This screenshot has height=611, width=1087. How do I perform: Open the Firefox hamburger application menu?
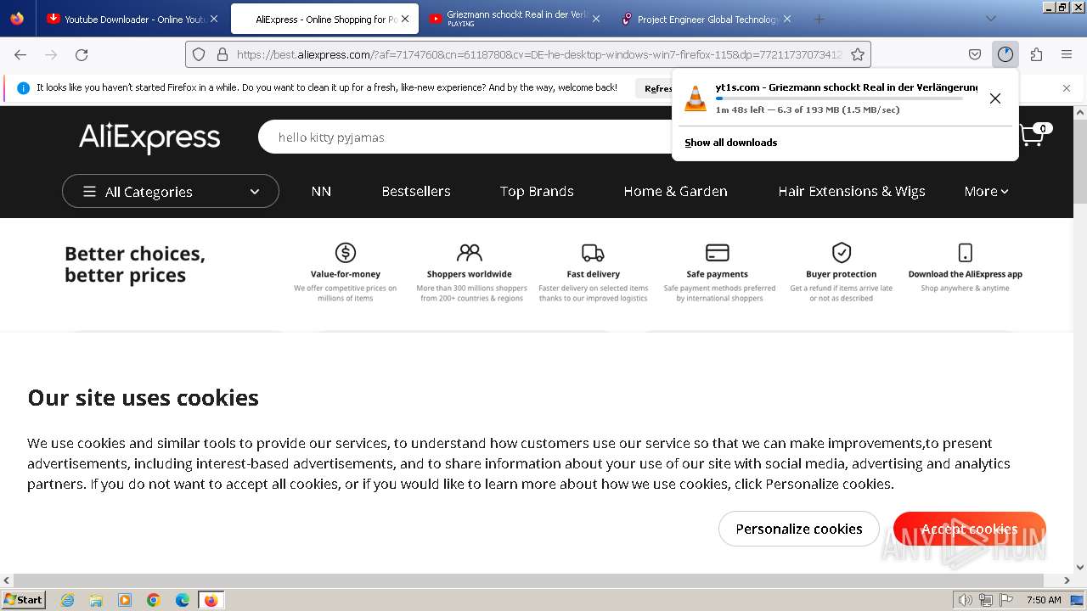(1067, 54)
